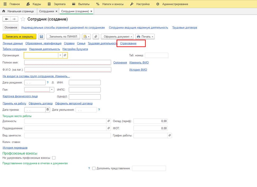Open the calendar picker for Дата приема
257x187 pixels.
pyautogui.click(x=47, y=110)
